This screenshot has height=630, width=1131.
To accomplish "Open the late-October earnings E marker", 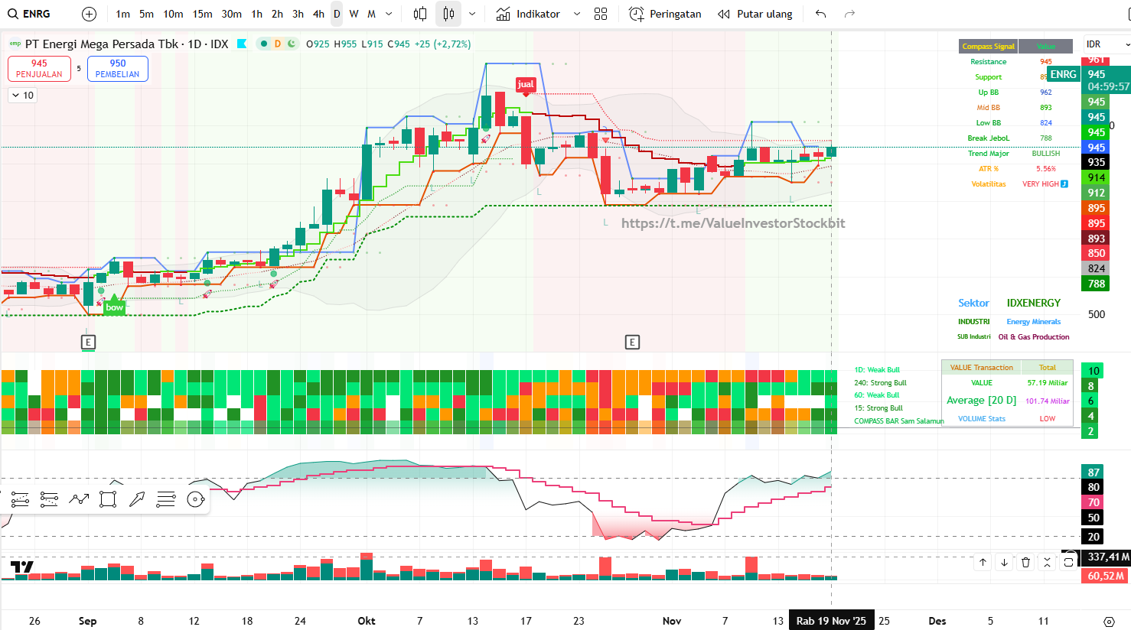I will [632, 342].
